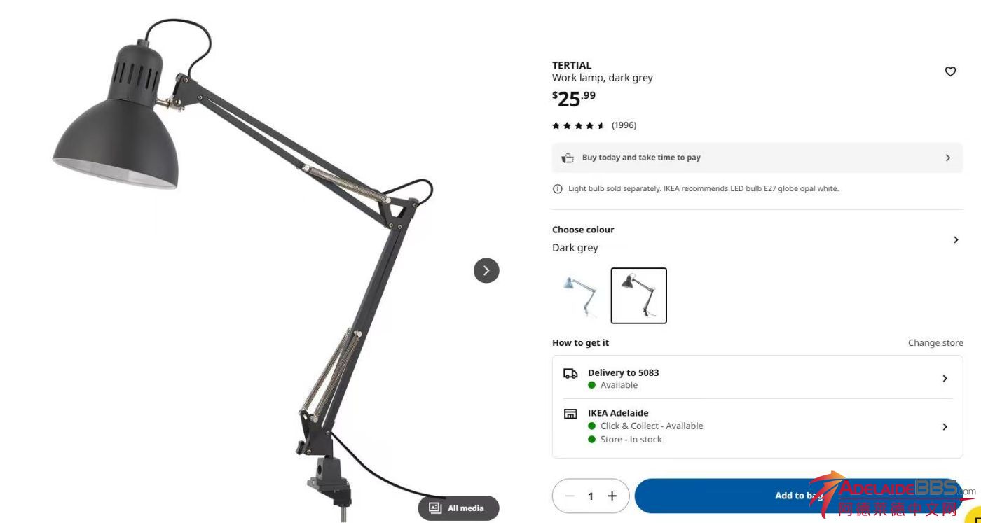Expand the Choose colour options chevron
981x523 pixels.
(x=956, y=239)
